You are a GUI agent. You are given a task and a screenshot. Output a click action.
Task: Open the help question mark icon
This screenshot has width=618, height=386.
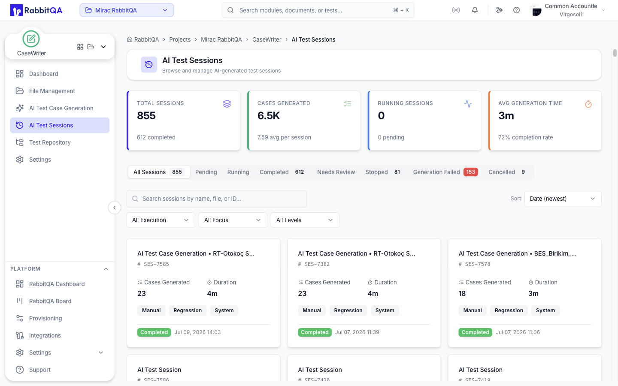516,10
